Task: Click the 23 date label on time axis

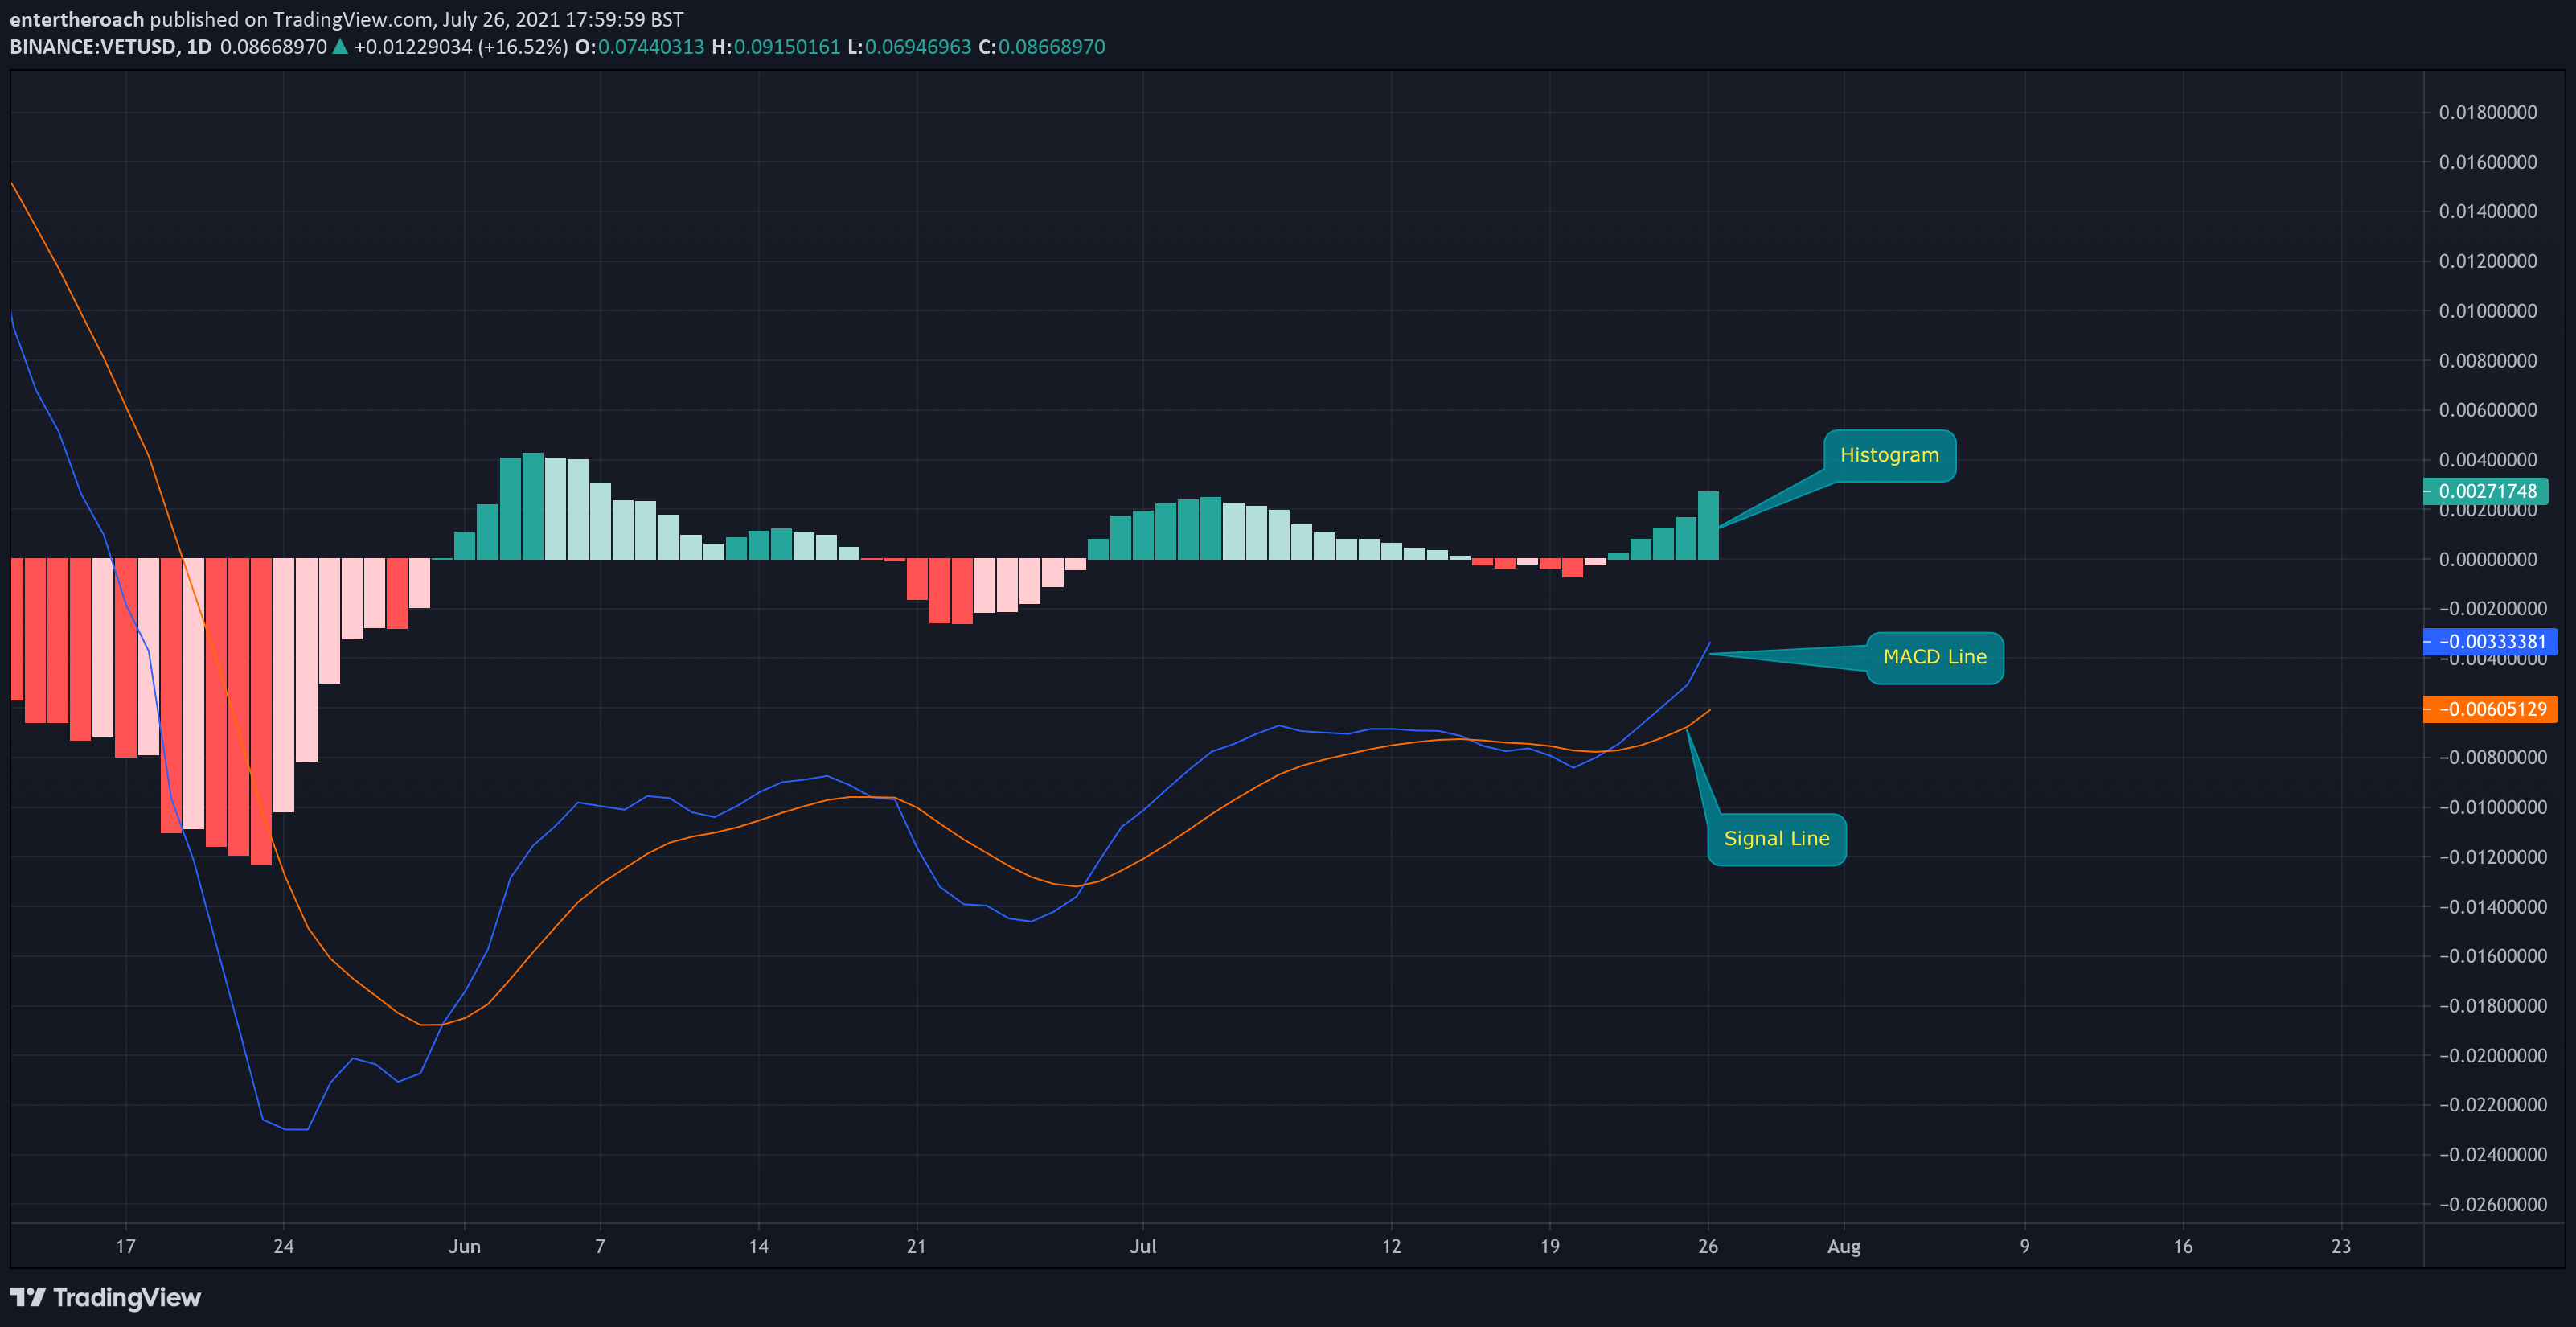Action: click(2341, 1246)
